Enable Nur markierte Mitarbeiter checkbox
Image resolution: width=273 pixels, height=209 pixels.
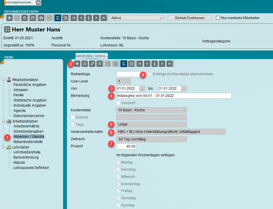[x=218, y=18]
